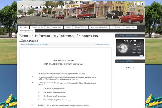Click the Anthony, NM Time widget heading

(125, 61)
